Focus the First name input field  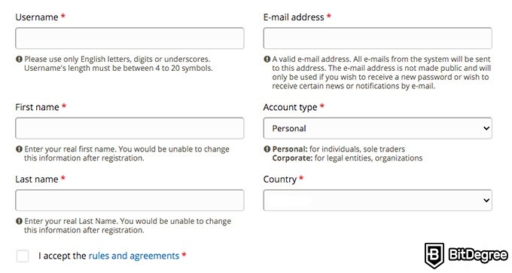pos(130,128)
